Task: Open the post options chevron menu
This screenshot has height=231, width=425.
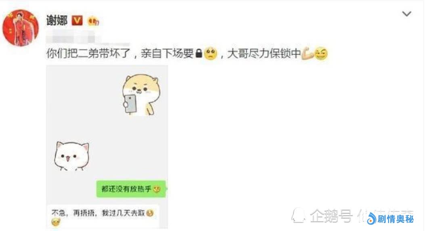Action: pos(406,14)
